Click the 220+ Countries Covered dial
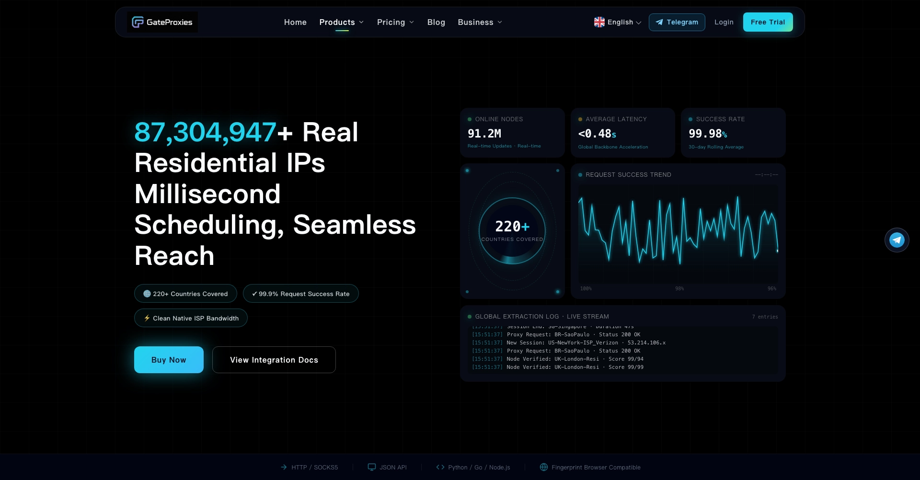 click(512, 231)
